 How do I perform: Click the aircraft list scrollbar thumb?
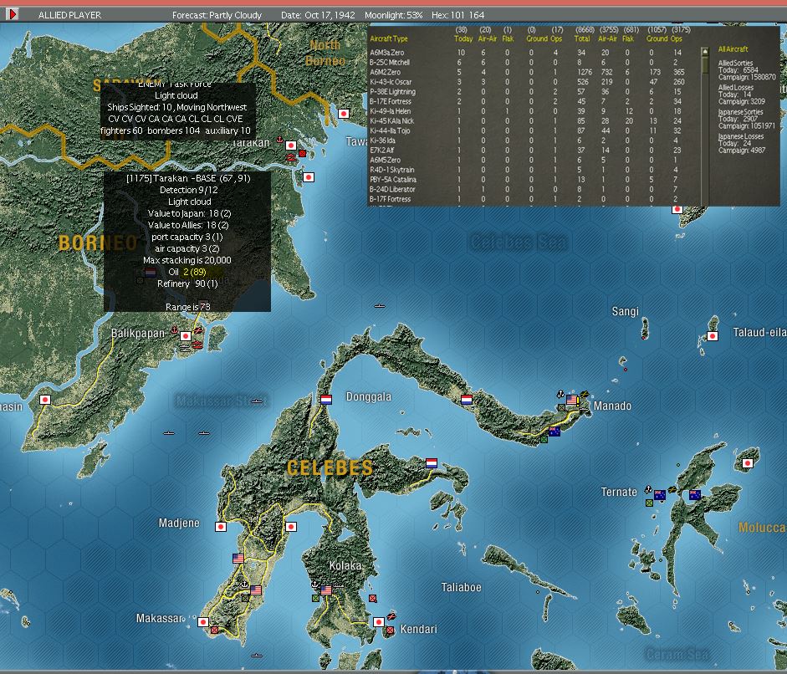(x=705, y=64)
